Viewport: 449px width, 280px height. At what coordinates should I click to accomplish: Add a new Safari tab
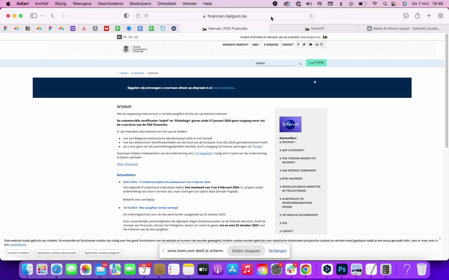pos(429,16)
